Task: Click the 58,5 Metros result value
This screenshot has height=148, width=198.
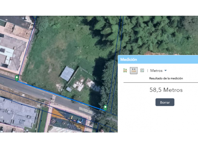Action: tap(166, 90)
